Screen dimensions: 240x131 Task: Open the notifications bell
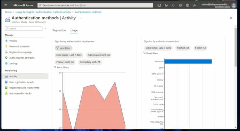(x=173, y=5)
